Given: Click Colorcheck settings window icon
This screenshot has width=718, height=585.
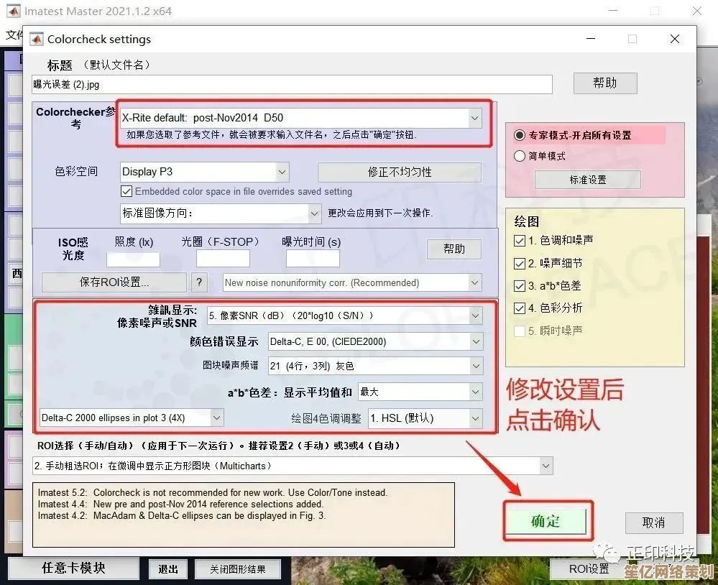Looking at the screenshot, I should [x=37, y=40].
